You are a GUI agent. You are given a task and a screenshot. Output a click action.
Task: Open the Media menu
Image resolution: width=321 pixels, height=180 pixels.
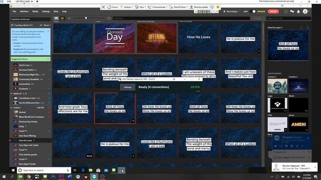[35, 11]
